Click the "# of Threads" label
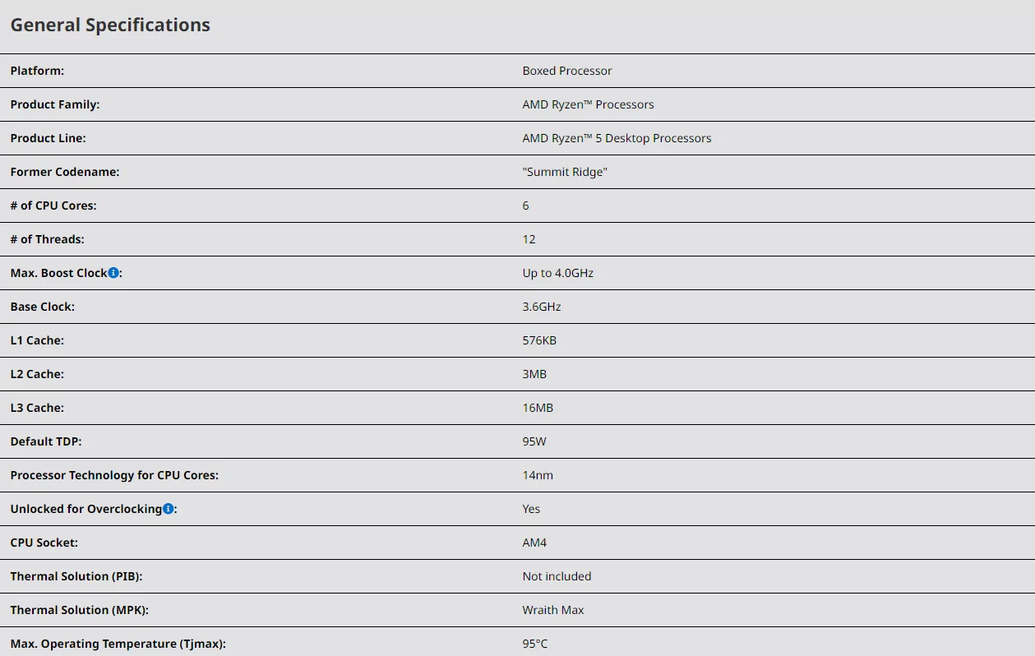This screenshot has width=1035, height=656. pyautogui.click(x=47, y=239)
